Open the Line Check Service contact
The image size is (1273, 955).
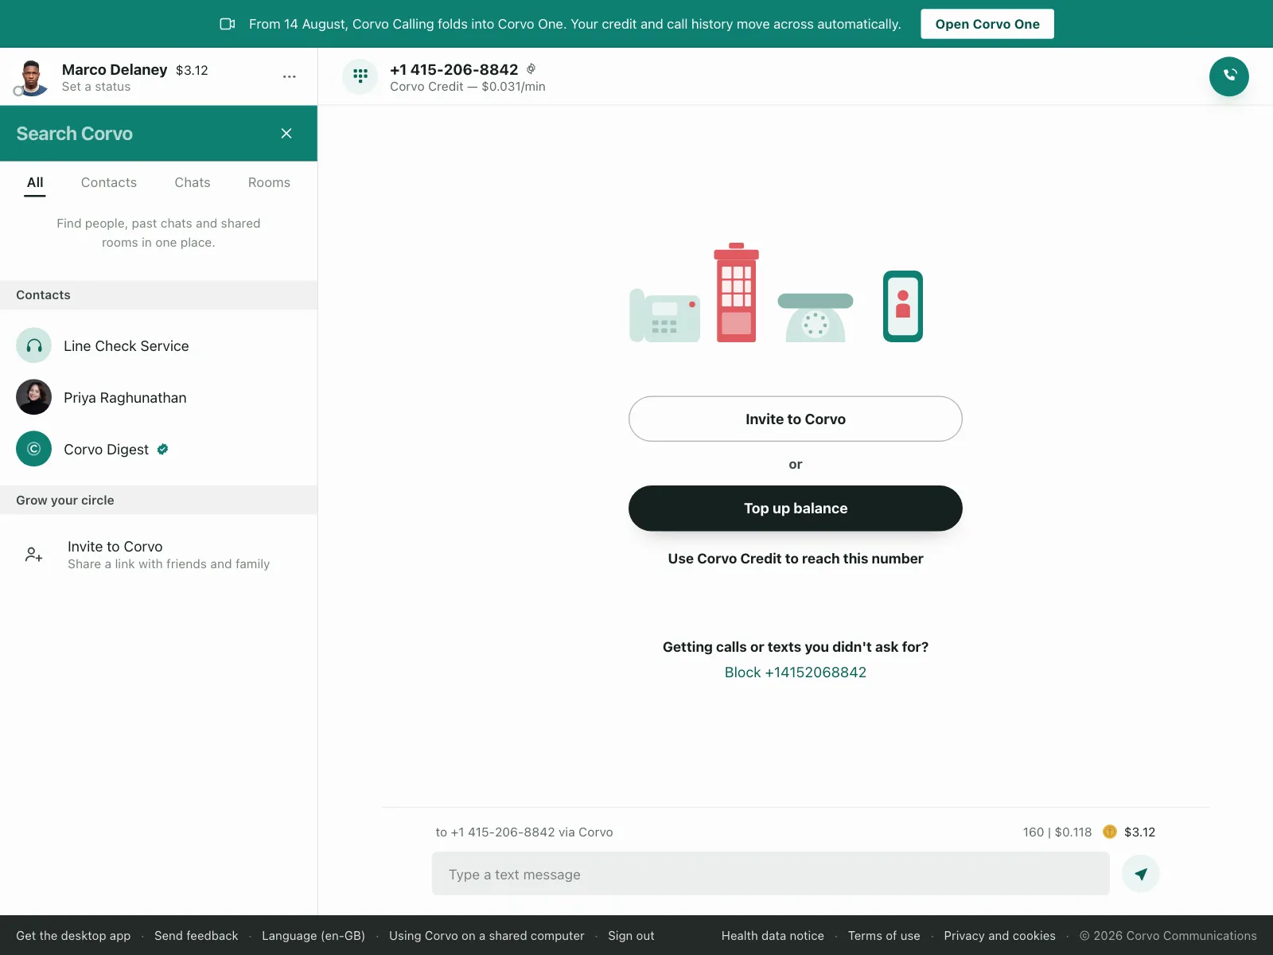(x=159, y=345)
